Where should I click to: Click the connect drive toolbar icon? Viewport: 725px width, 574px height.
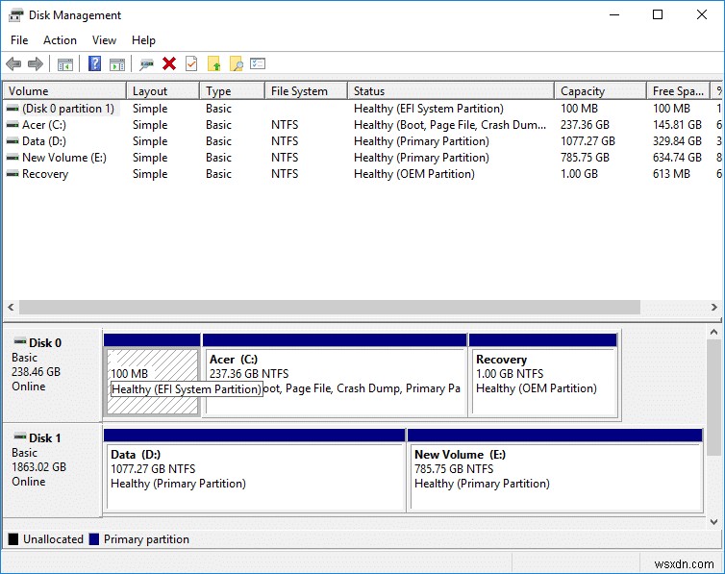pos(146,63)
